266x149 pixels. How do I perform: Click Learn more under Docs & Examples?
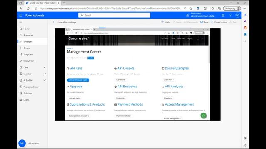pyautogui.click(x=169, y=80)
